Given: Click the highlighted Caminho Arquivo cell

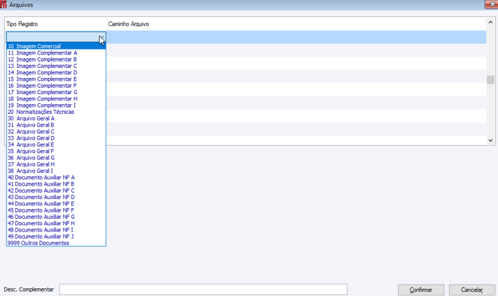Looking at the screenshot, I should [x=297, y=37].
